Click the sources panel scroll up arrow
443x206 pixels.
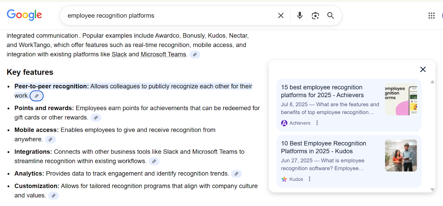[x=432, y=82]
